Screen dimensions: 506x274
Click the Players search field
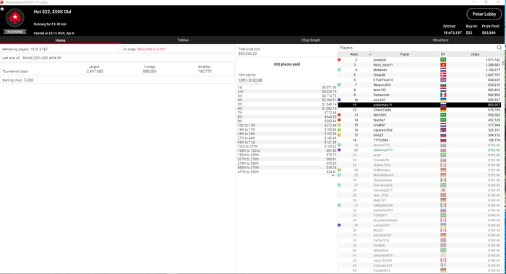click(x=417, y=48)
